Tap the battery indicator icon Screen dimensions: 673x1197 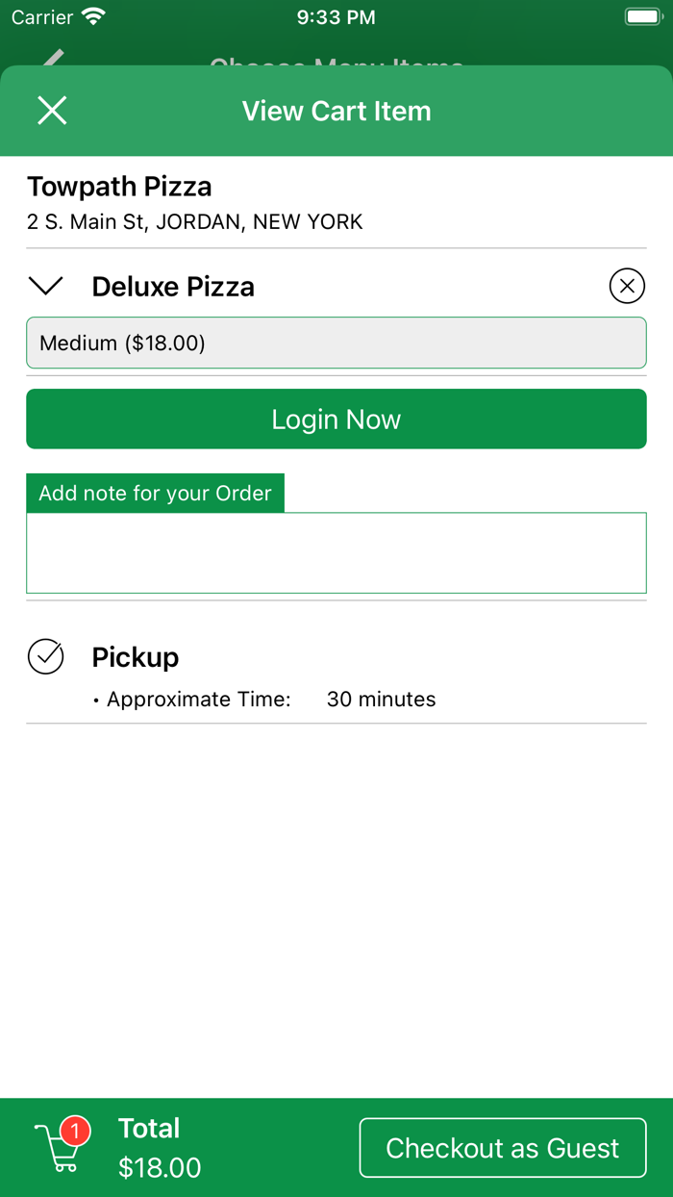[641, 17]
